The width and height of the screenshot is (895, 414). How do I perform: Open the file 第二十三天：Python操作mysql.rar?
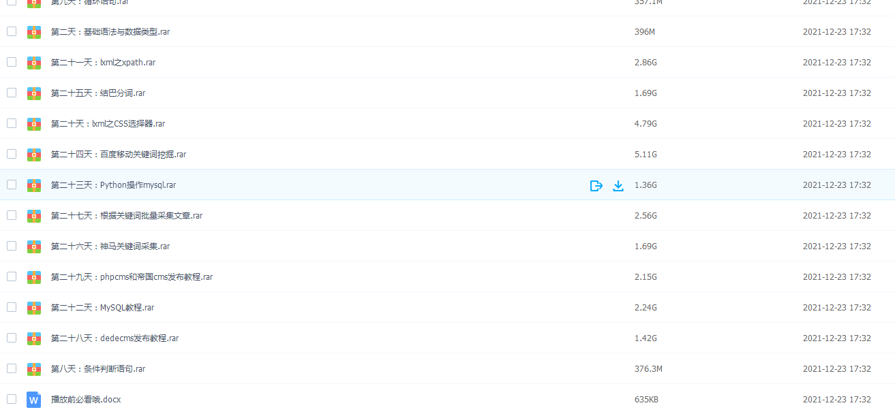point(114,185)
